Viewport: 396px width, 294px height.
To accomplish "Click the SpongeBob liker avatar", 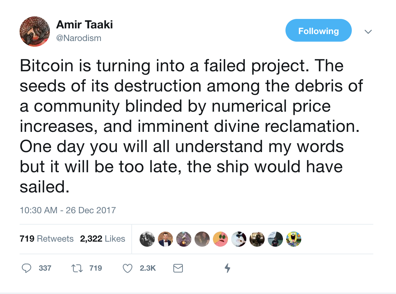I will pyautogui.click(x=294, y=239).
